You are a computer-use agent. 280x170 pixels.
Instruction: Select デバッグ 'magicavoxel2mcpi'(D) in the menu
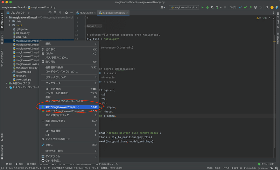point(69,111)
